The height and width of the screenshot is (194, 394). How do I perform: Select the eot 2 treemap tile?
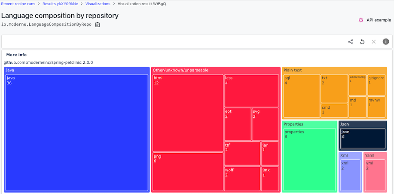[238, 124]
